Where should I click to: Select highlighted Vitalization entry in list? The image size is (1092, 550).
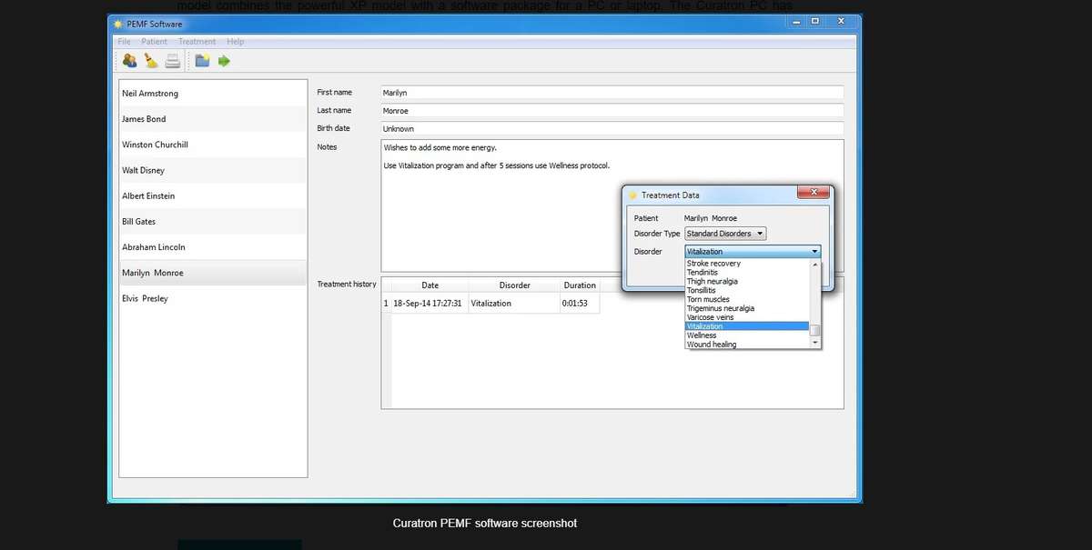746,326
